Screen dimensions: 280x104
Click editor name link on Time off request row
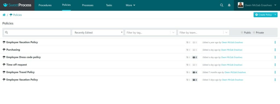232,65
